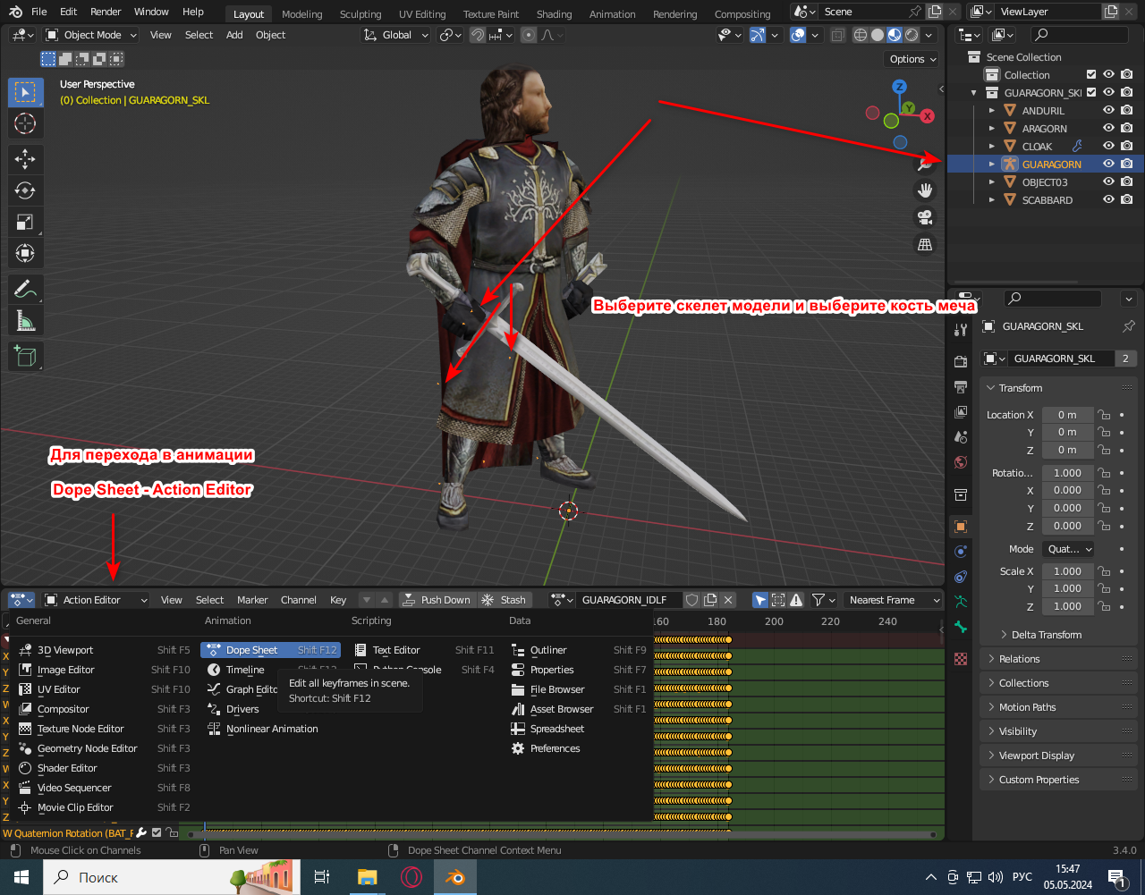
Task: Expand the Motion Paths panel
Action: [1027, 707]
